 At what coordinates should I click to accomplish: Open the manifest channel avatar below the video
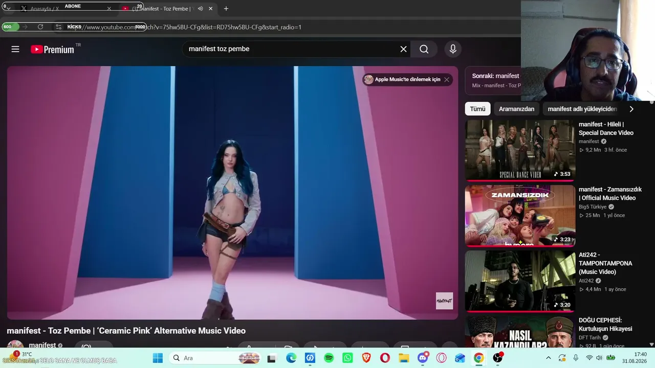tap(15, 345)
